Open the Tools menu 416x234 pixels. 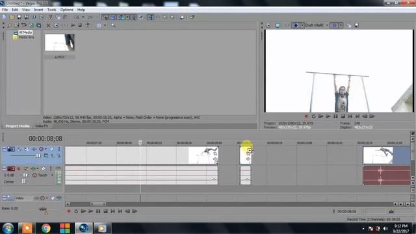tap(51, 10)
